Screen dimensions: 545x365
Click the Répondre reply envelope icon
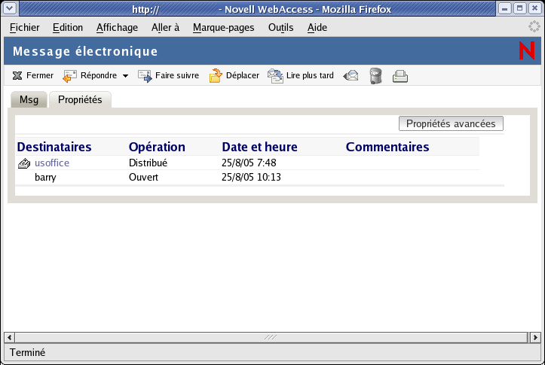[x=69, y=76]
